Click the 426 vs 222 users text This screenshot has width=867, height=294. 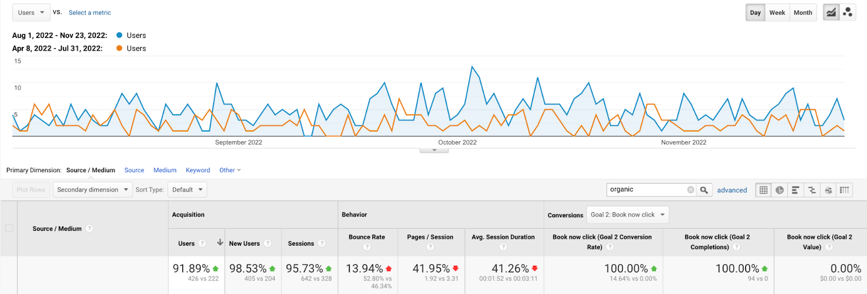203,279
